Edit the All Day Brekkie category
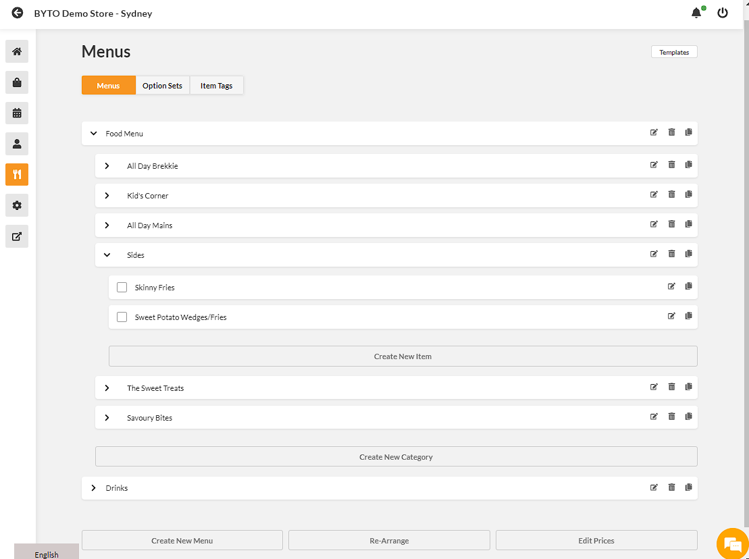Viewport: 749px width, 559px height. (654, 165)
